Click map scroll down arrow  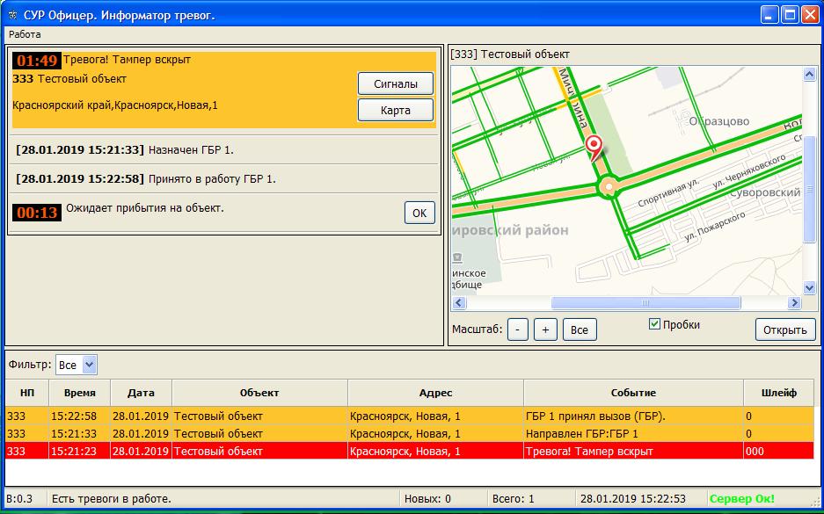click(809, 288)
